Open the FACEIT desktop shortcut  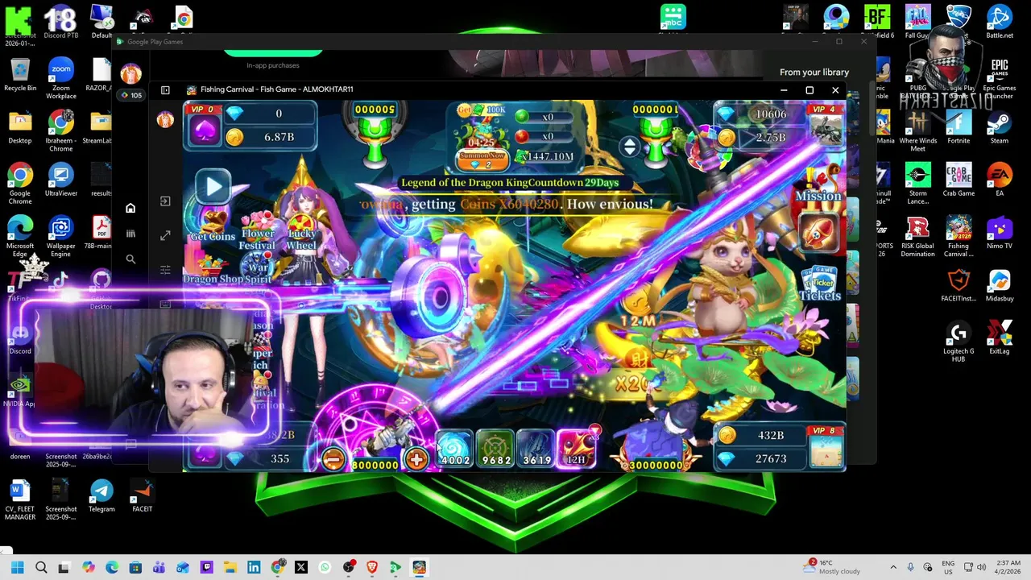point(142,496)
